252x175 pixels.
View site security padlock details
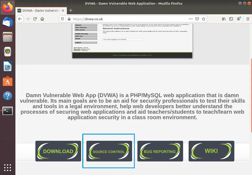(69, 19)
